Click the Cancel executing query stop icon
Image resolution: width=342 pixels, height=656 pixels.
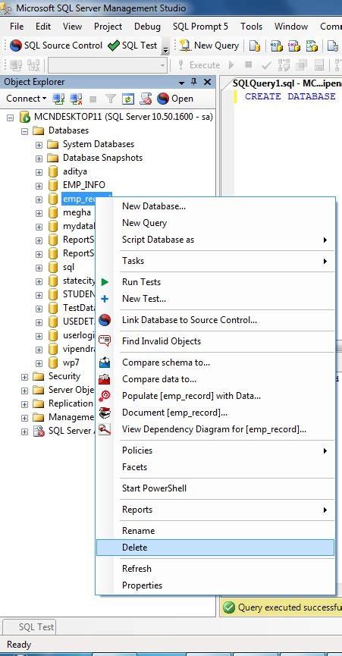tap(248, 65)
